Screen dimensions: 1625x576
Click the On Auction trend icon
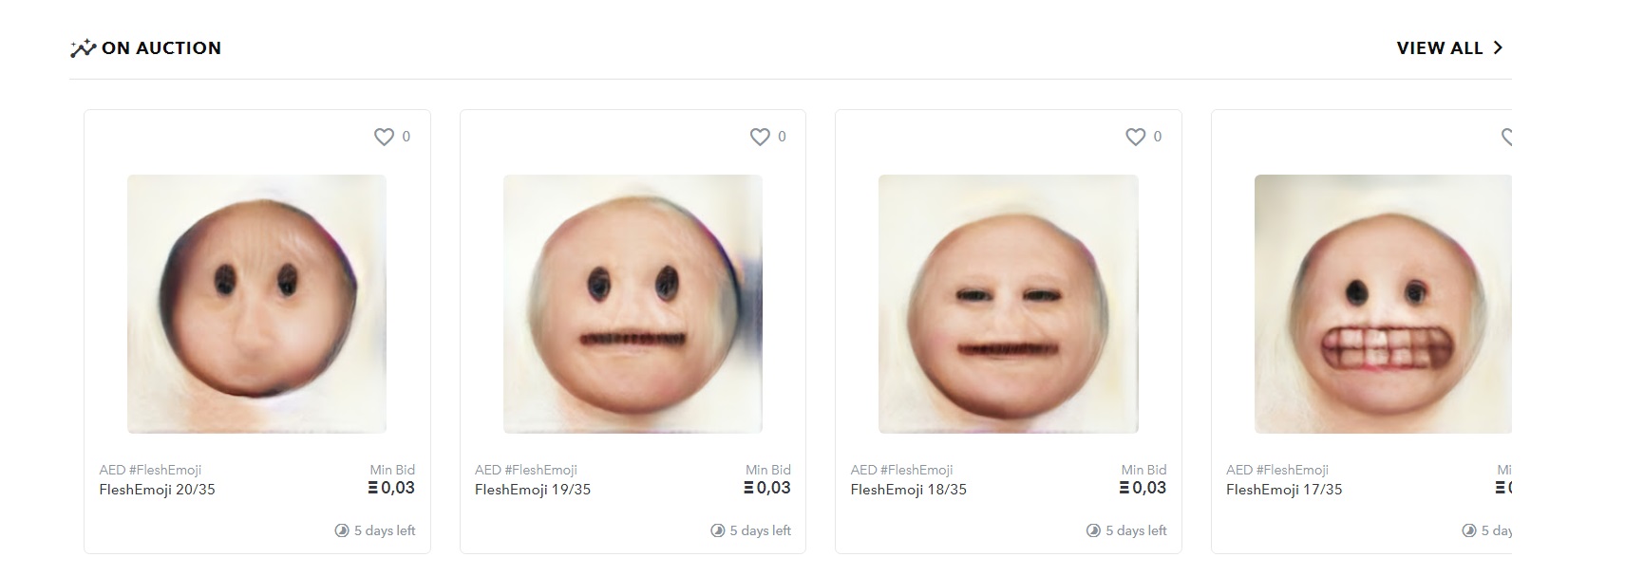tap(83, 48)
